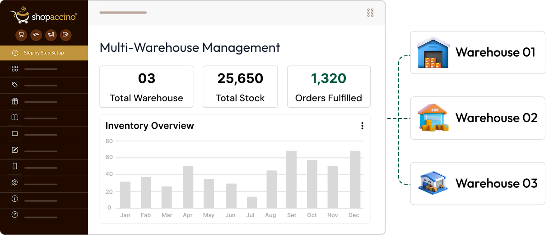Click the Inventory Overview title
Viewport: 558px width, 236px height.
coord(149,126)
